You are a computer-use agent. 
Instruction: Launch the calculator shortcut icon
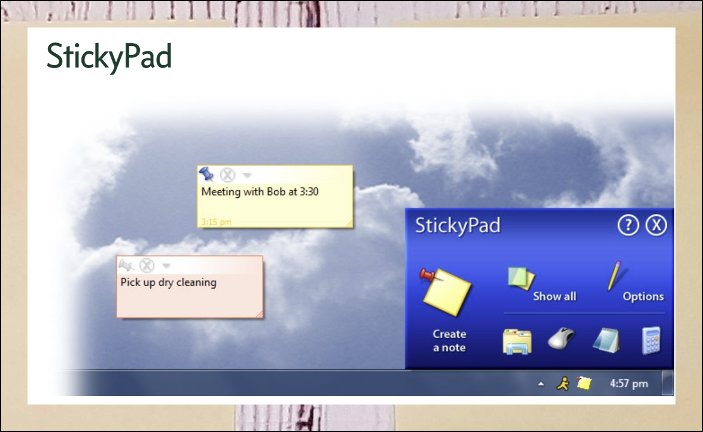[651, 341]
